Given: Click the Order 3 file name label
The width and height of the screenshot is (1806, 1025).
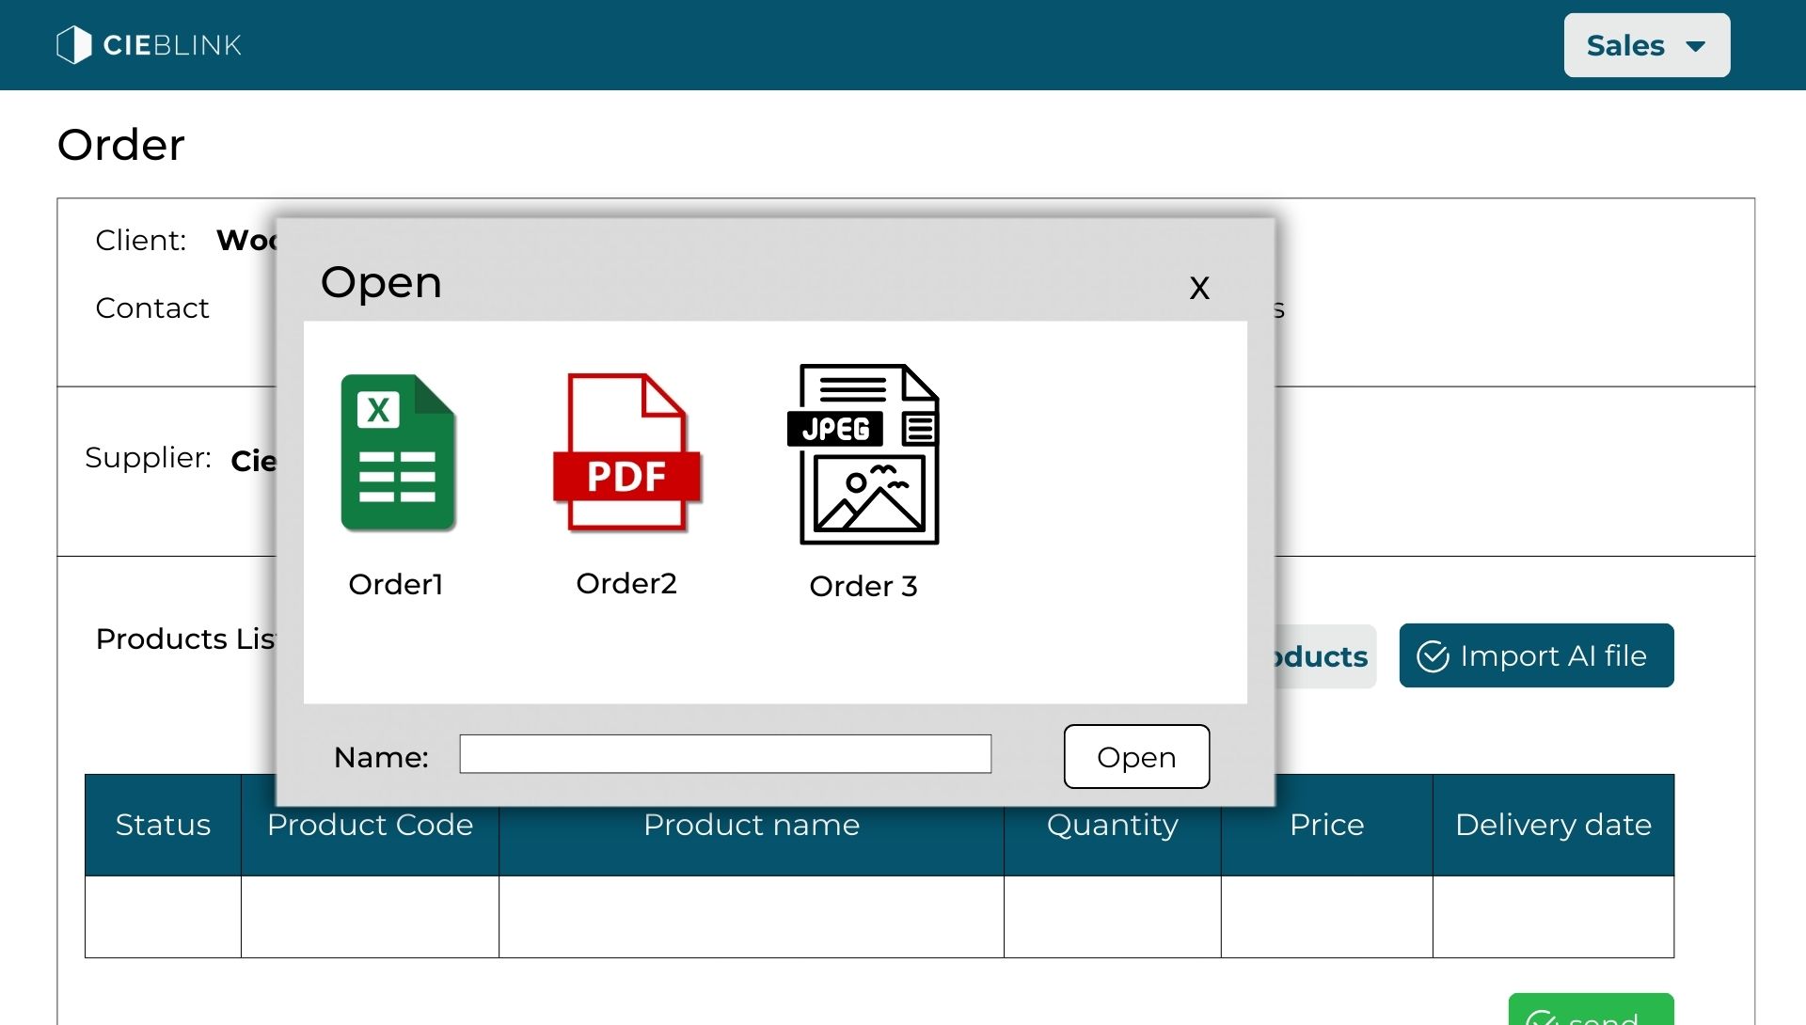Looking at the screenshot, I should [863, 586].
